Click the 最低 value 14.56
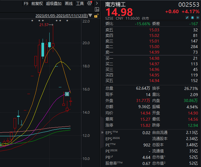The height and width of the screenshot is (167, 201). pyautogui.click(x=193, y=119)
